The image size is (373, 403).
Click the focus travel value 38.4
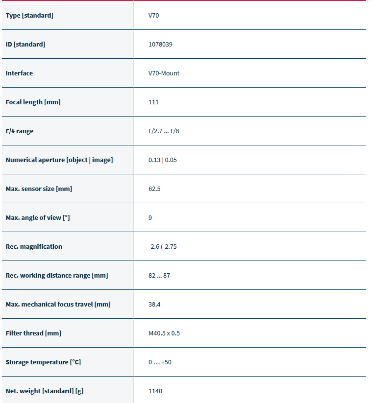coord(154,304)
